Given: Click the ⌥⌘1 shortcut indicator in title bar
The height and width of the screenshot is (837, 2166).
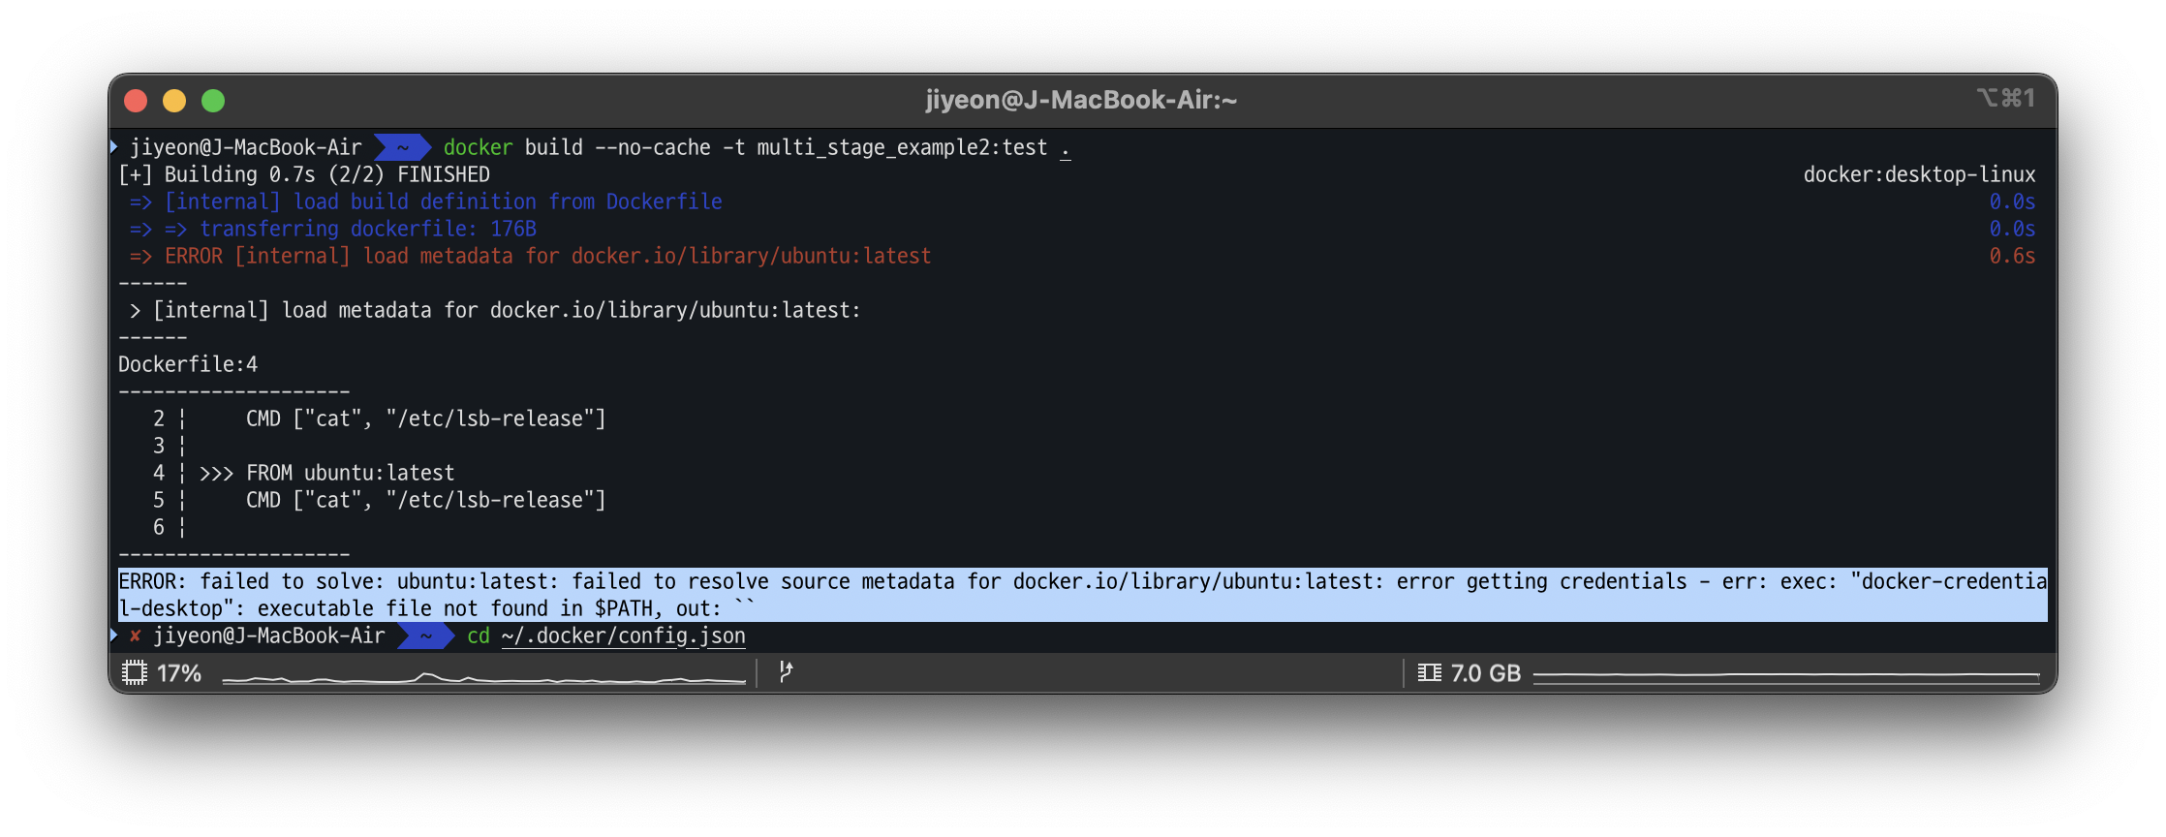Looking at the screenshot, I should [2006, 98].
